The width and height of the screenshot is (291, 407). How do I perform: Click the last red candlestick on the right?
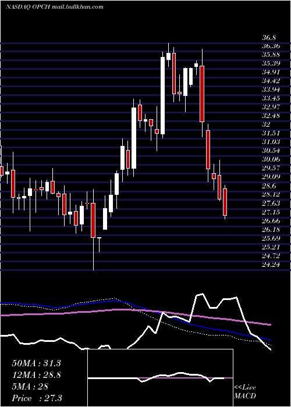coord(225,202)
